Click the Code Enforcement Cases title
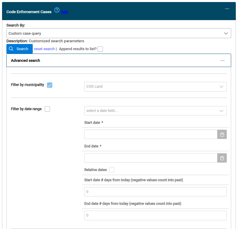This screenshot has width=237, height=229. [x=29, y=12]
